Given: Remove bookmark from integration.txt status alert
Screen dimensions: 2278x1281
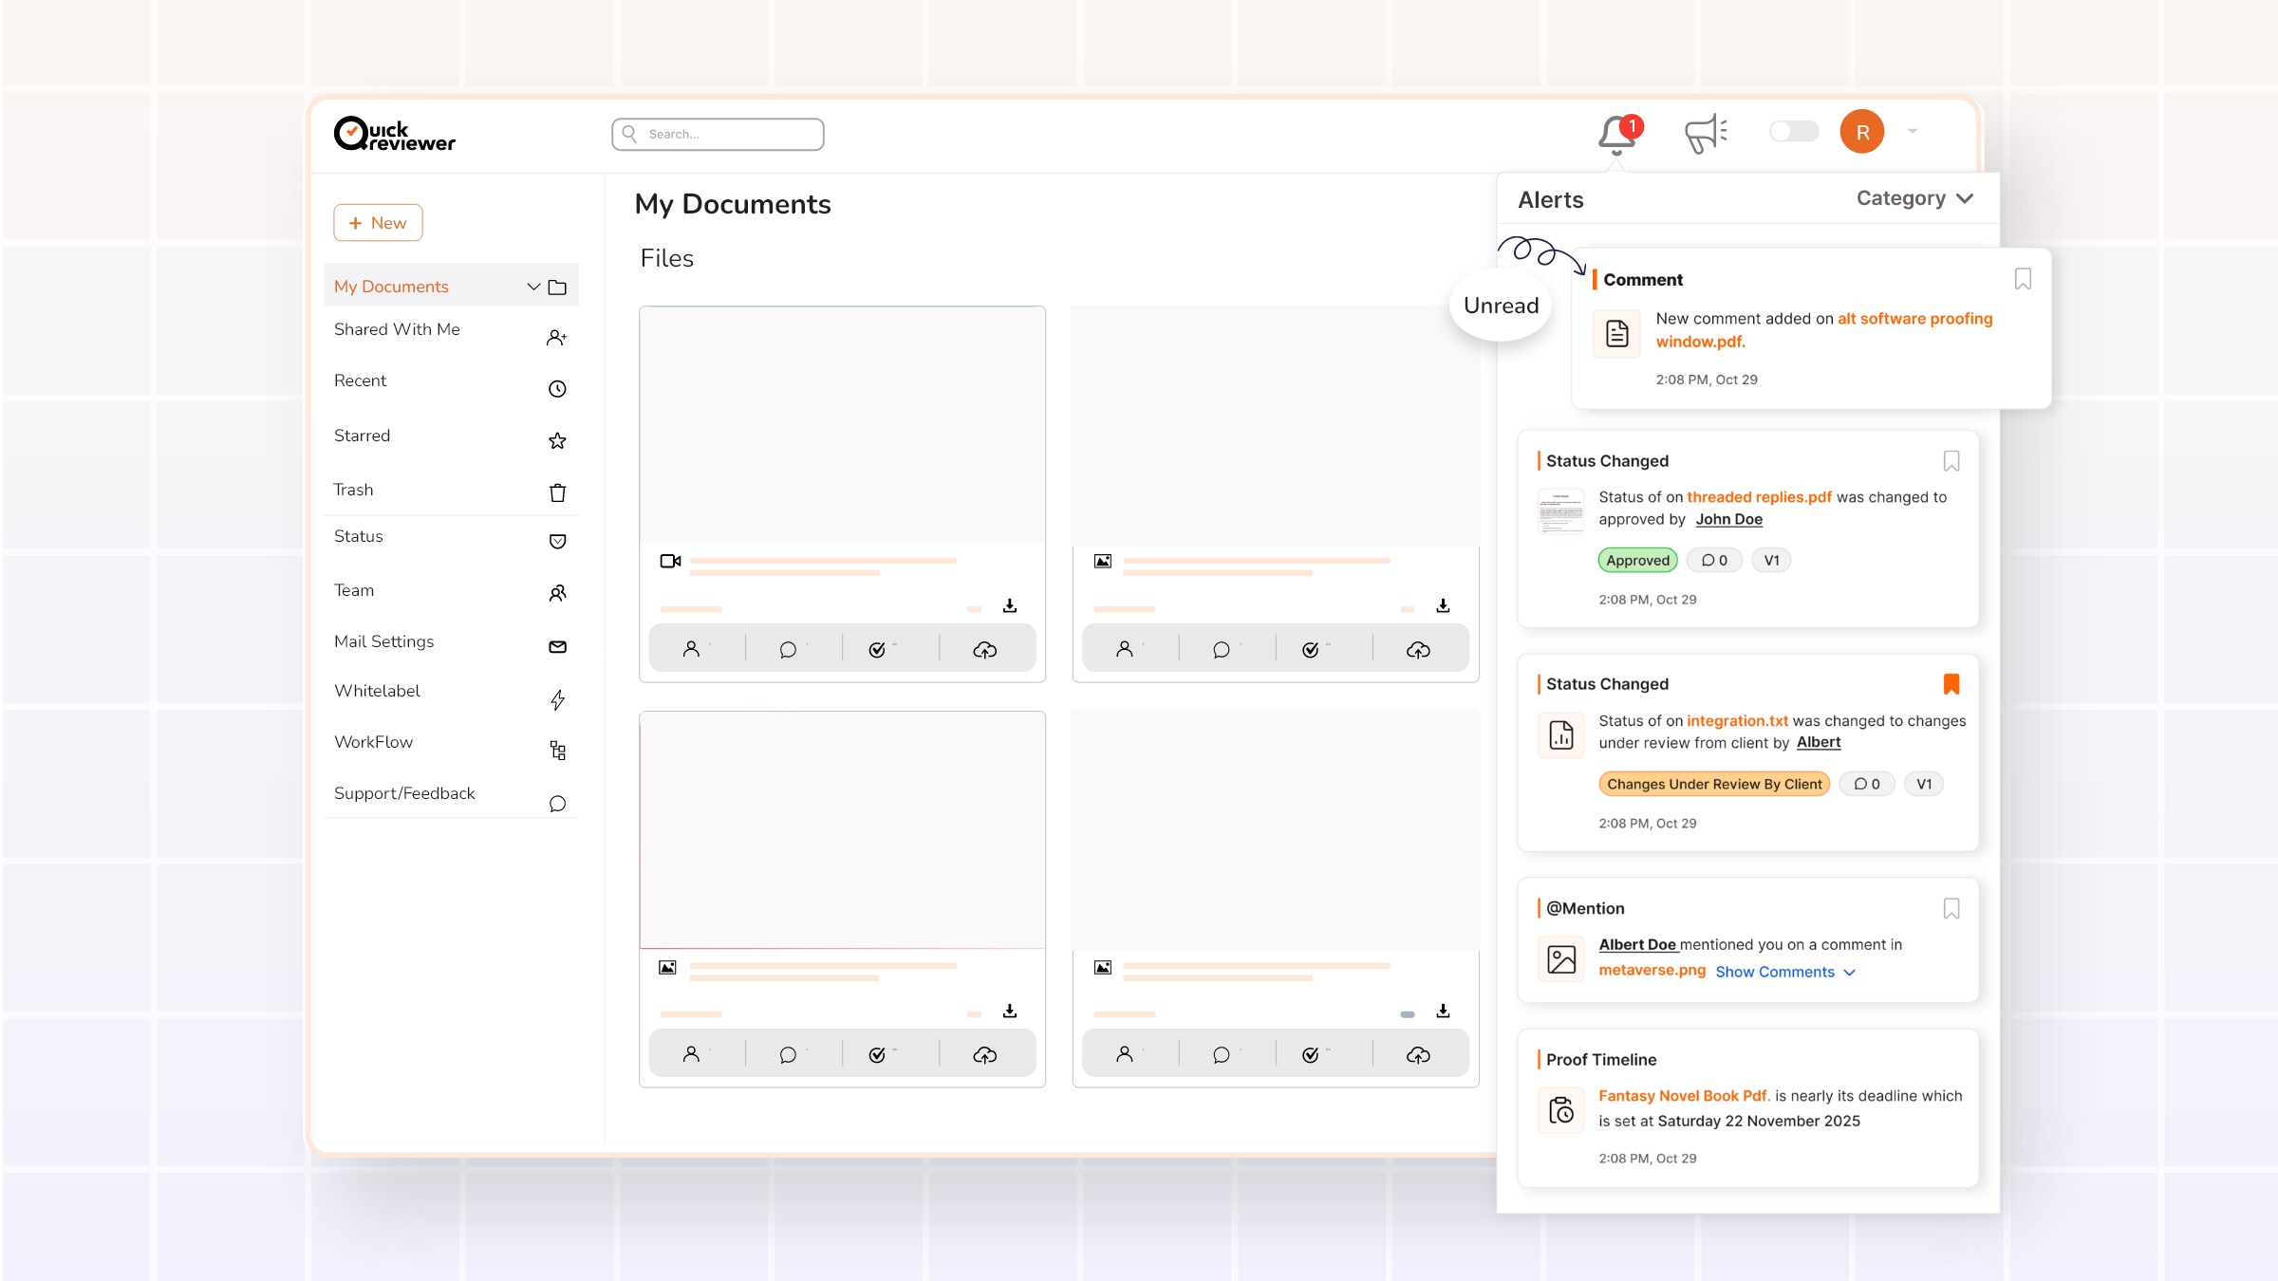Looking at the screenshot, I should coord(1951,684).
